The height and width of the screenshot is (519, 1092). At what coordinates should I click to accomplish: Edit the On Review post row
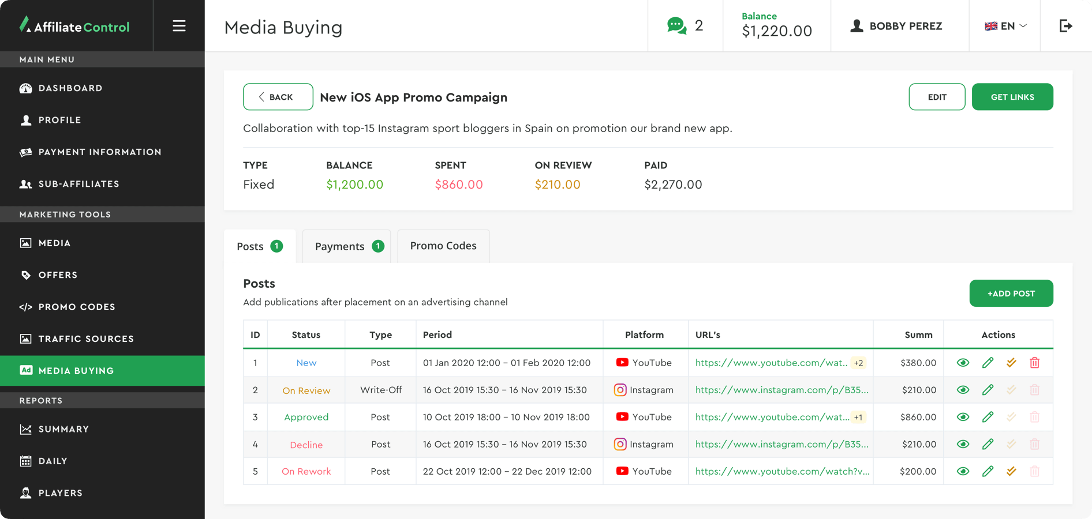pos(988,390)
